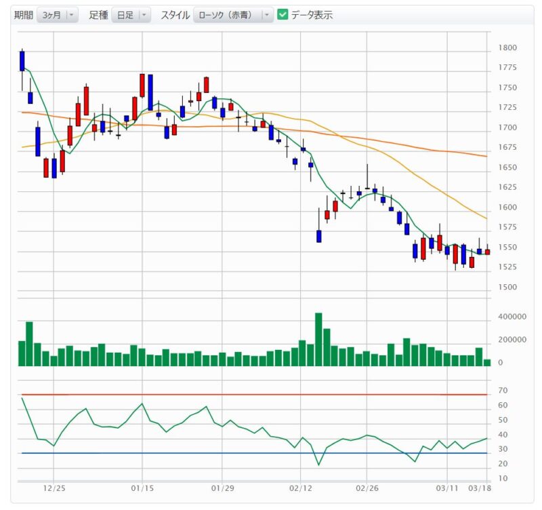Click the 1700 price axis label

(507, 127)
